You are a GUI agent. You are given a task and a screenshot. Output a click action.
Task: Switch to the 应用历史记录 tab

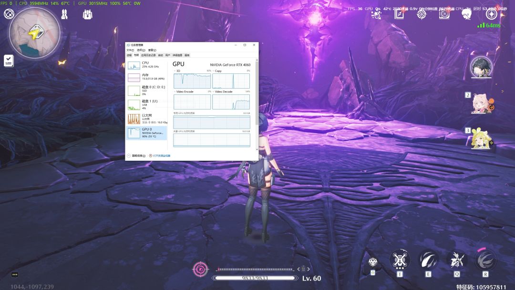(148, 55)
